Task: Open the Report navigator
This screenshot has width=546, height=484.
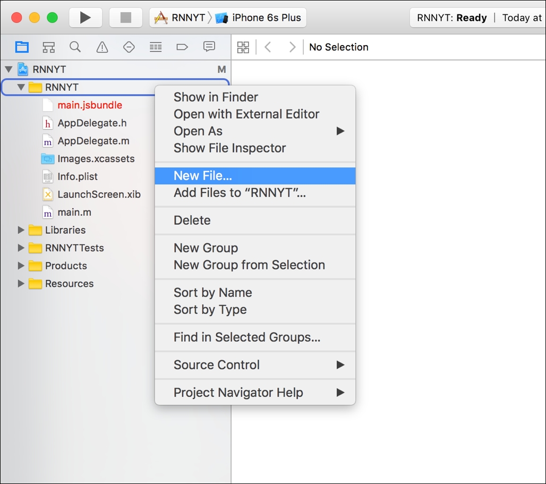Action: click(209, 47)
